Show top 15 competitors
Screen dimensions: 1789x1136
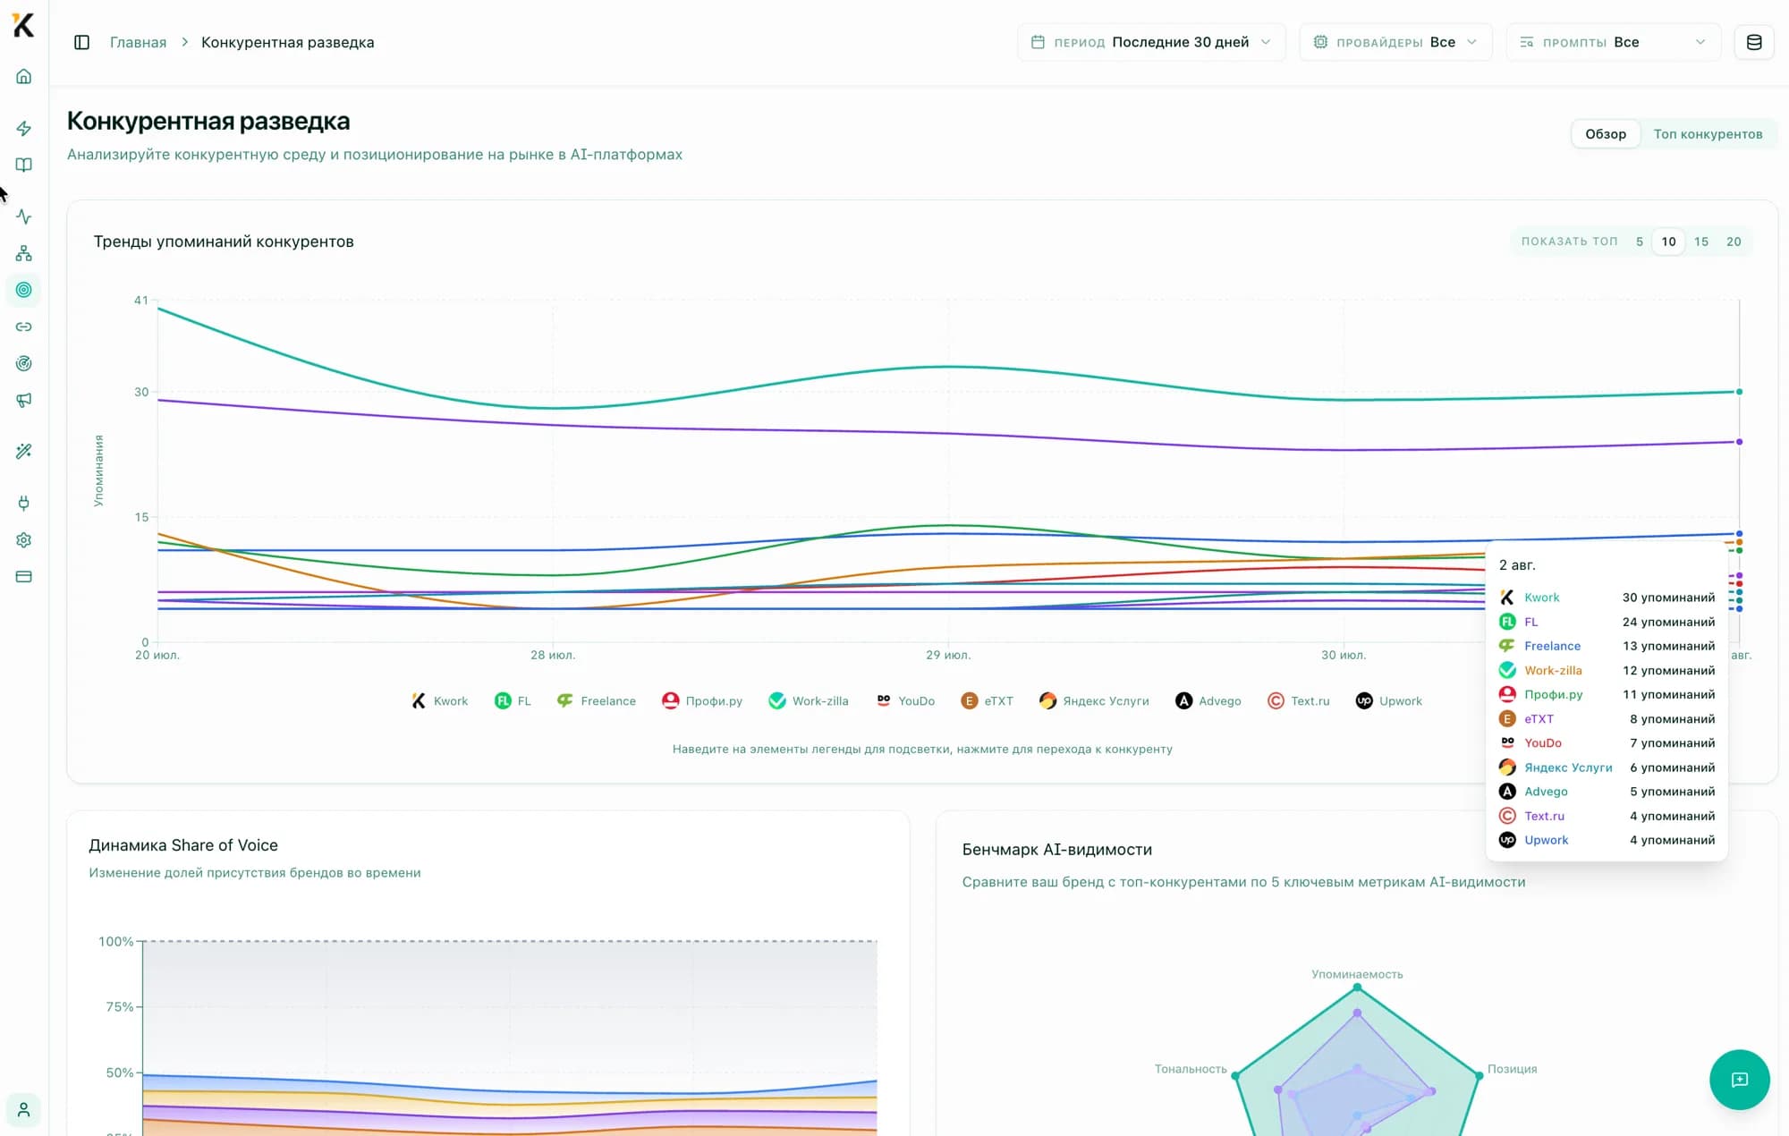(x=1700, y=242)
